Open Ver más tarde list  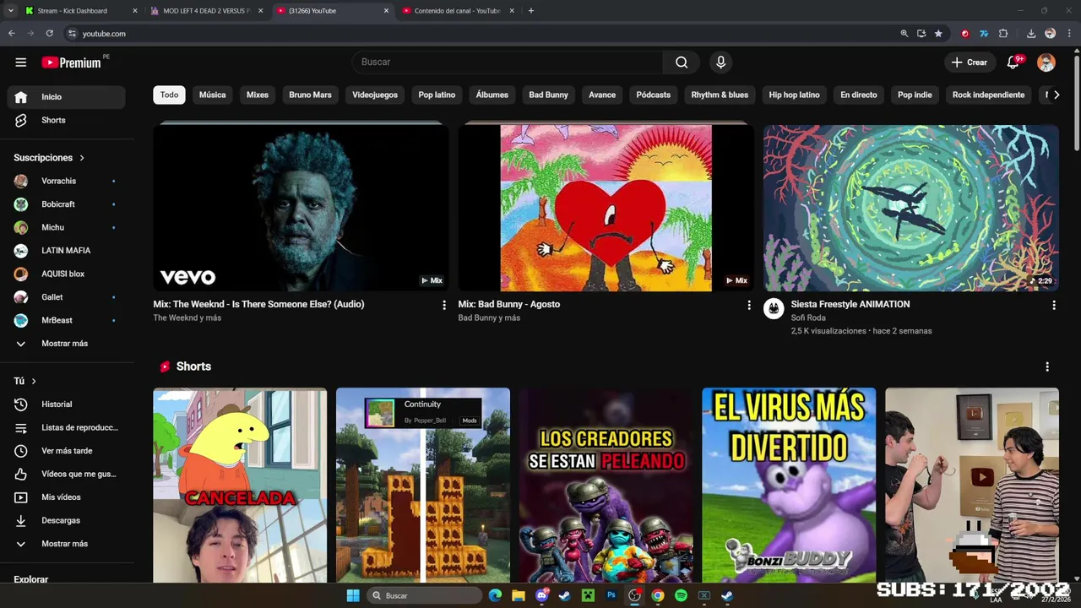pos(67,451)
